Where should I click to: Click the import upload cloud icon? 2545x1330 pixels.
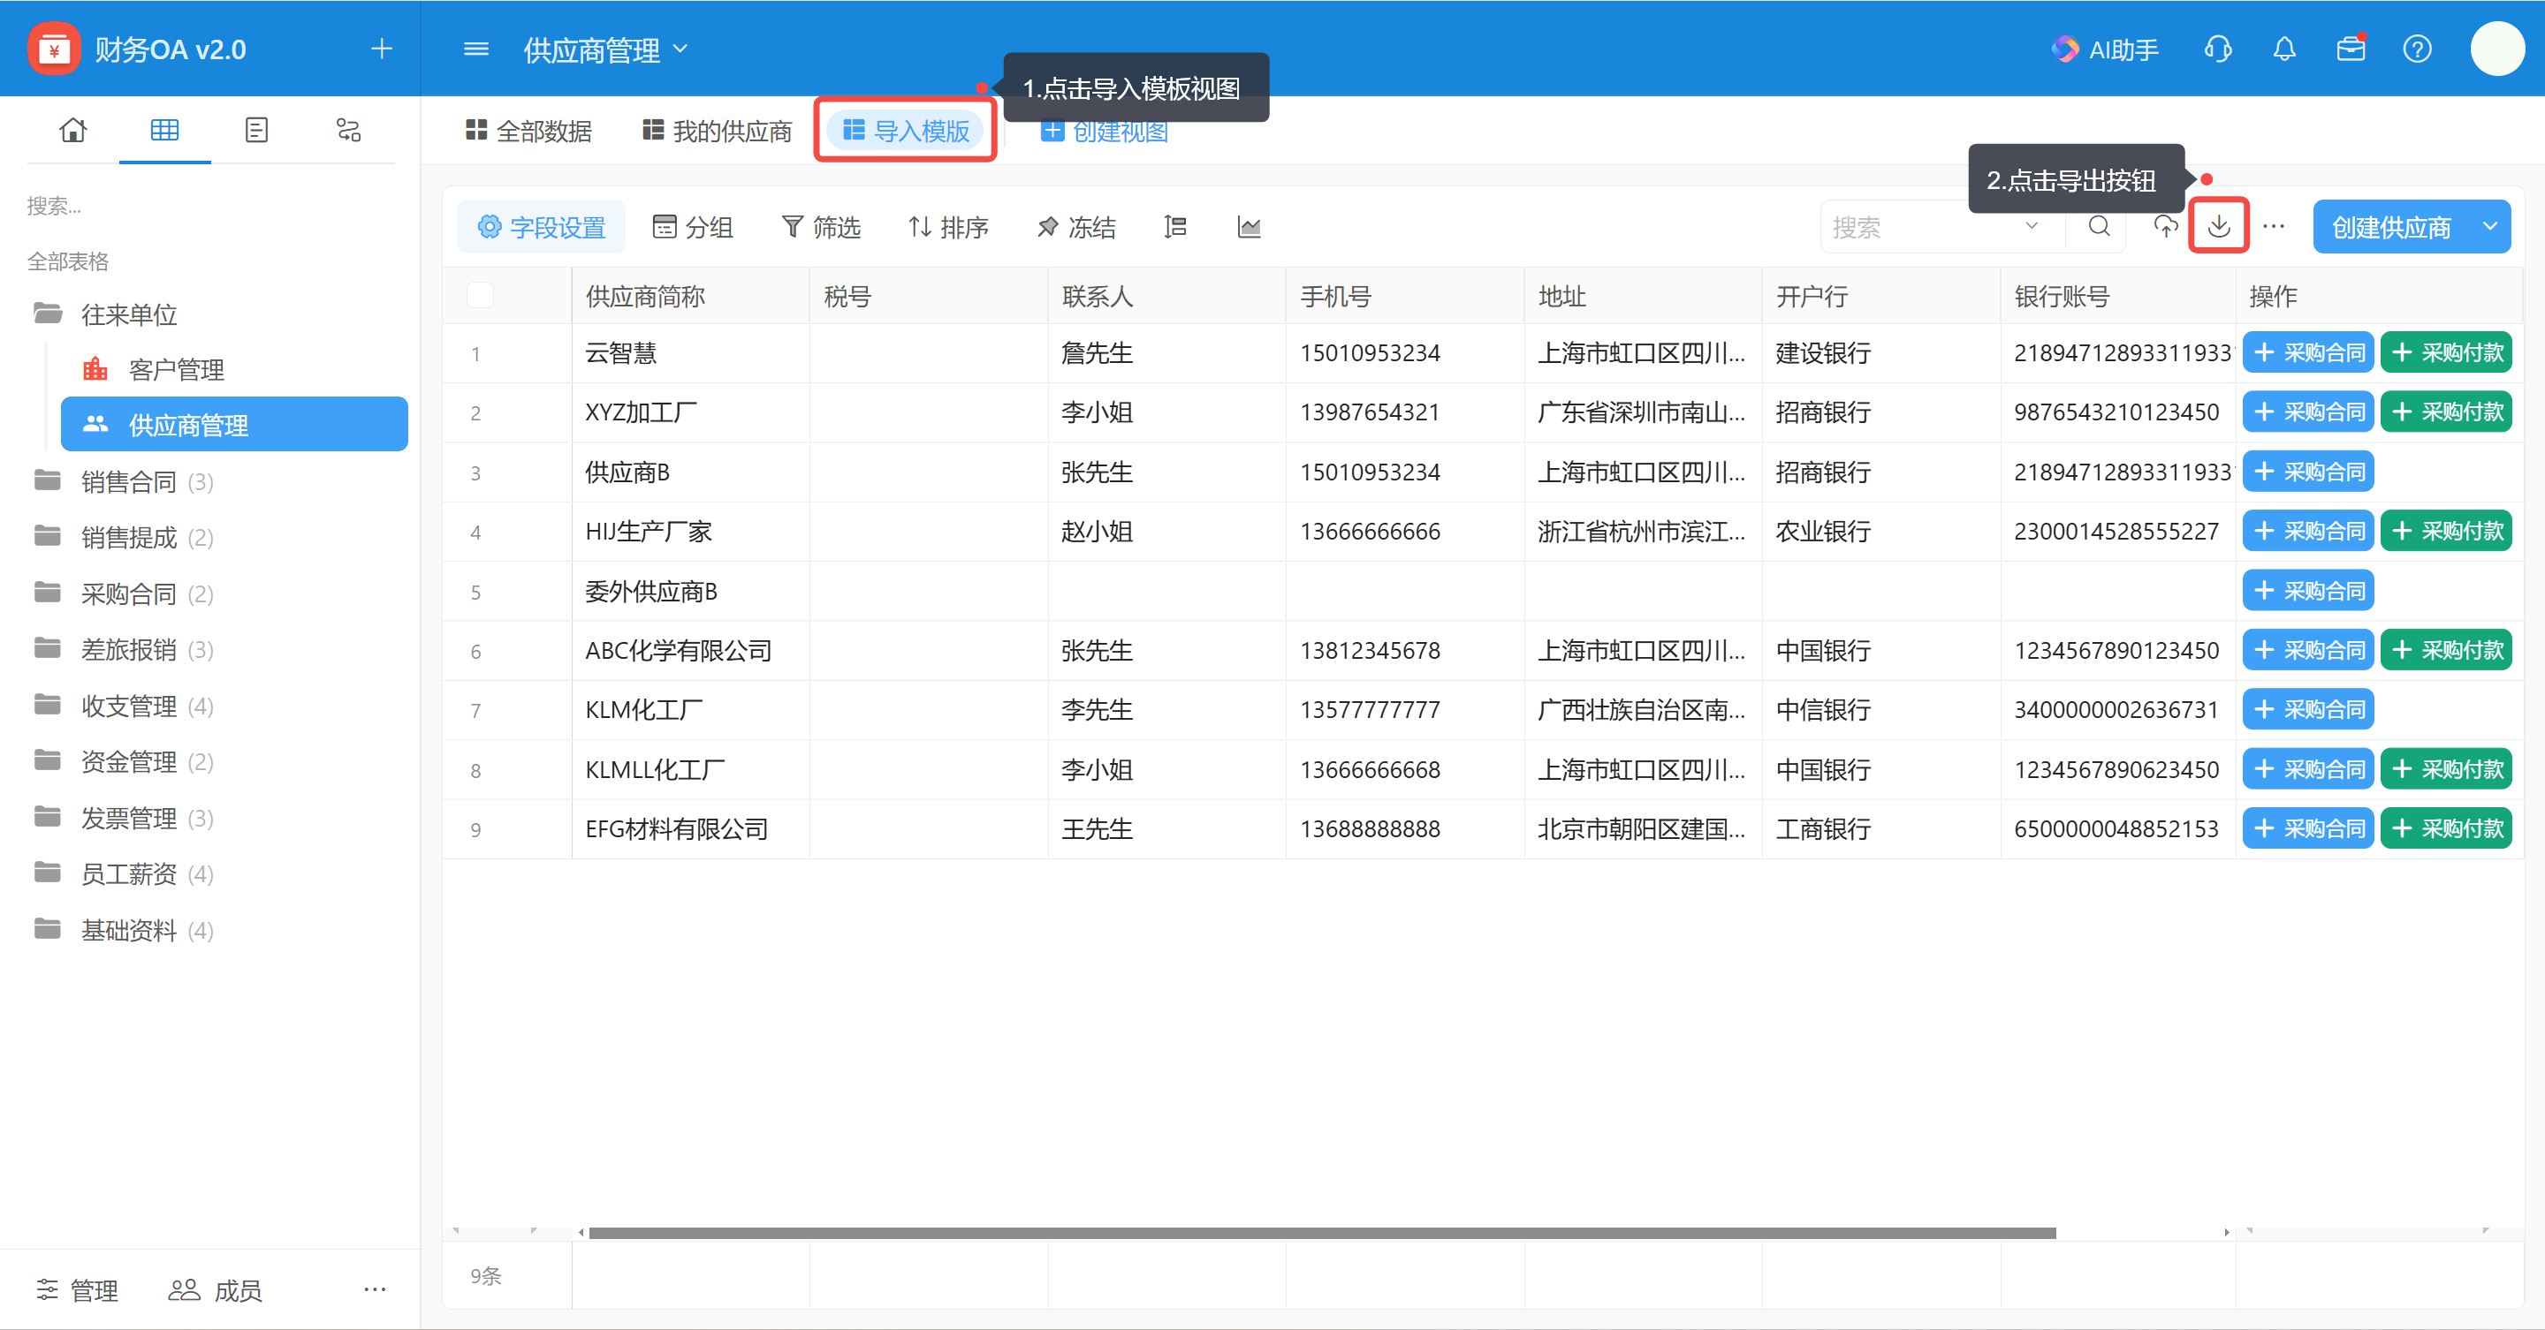point(2166,226)
